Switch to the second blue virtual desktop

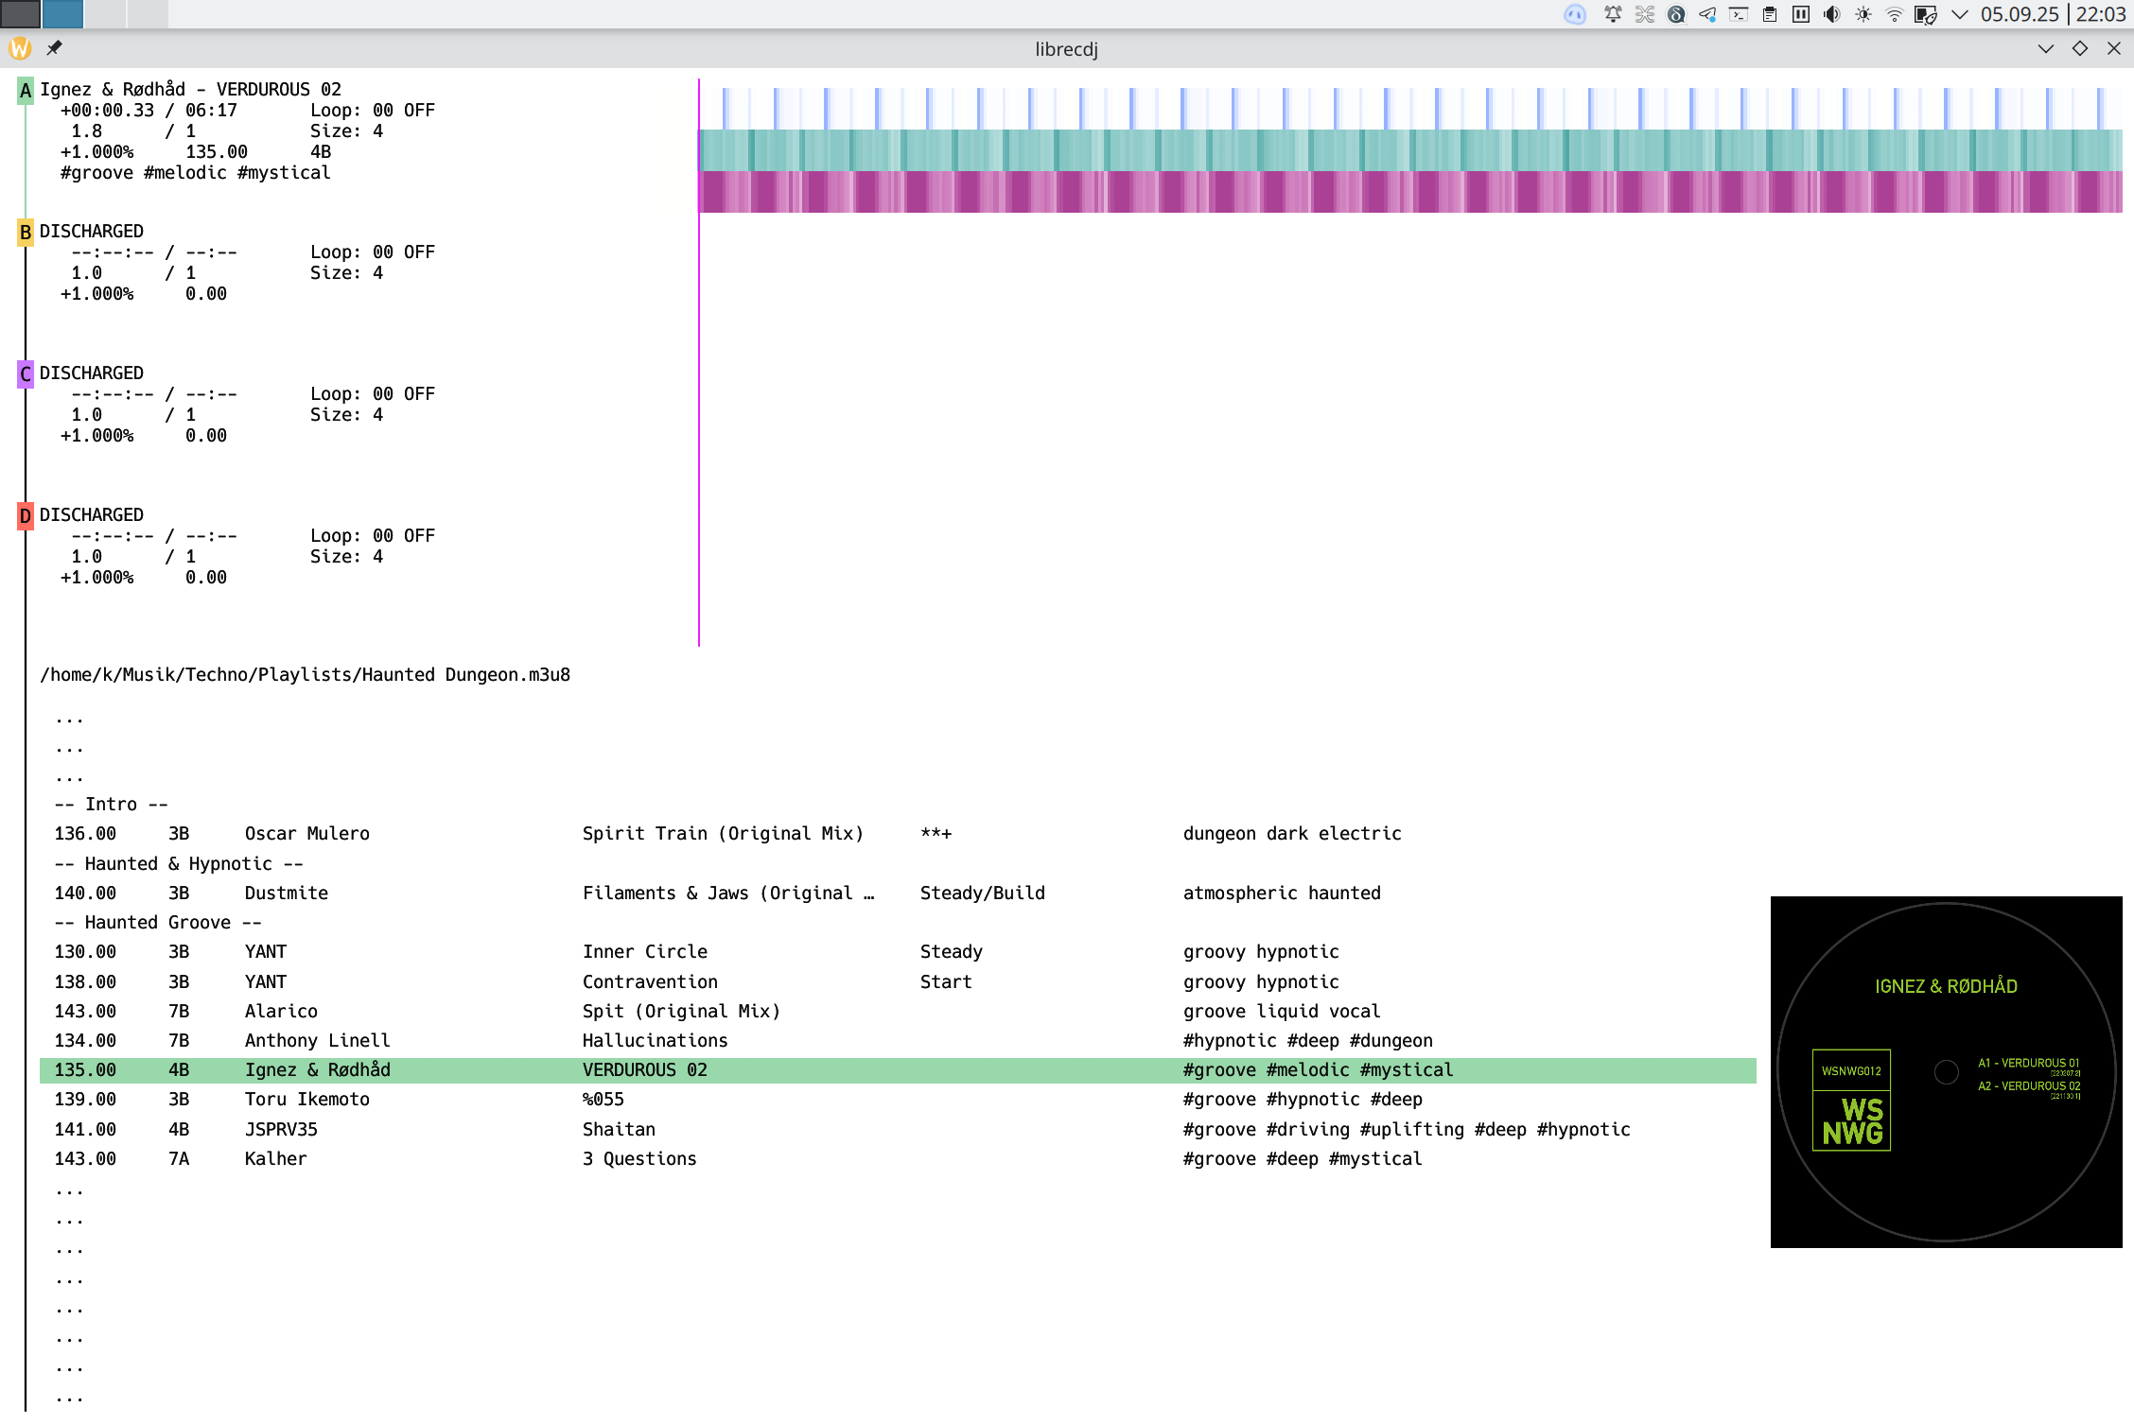click(x=62, y=13)
